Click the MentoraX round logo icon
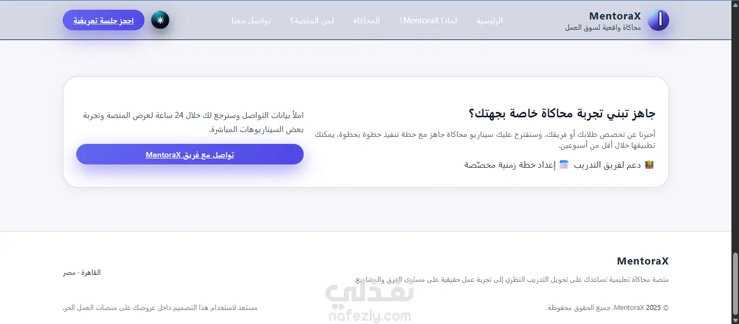Image resolution: width=739 pixels, height=324 pixels. [658, 20]
